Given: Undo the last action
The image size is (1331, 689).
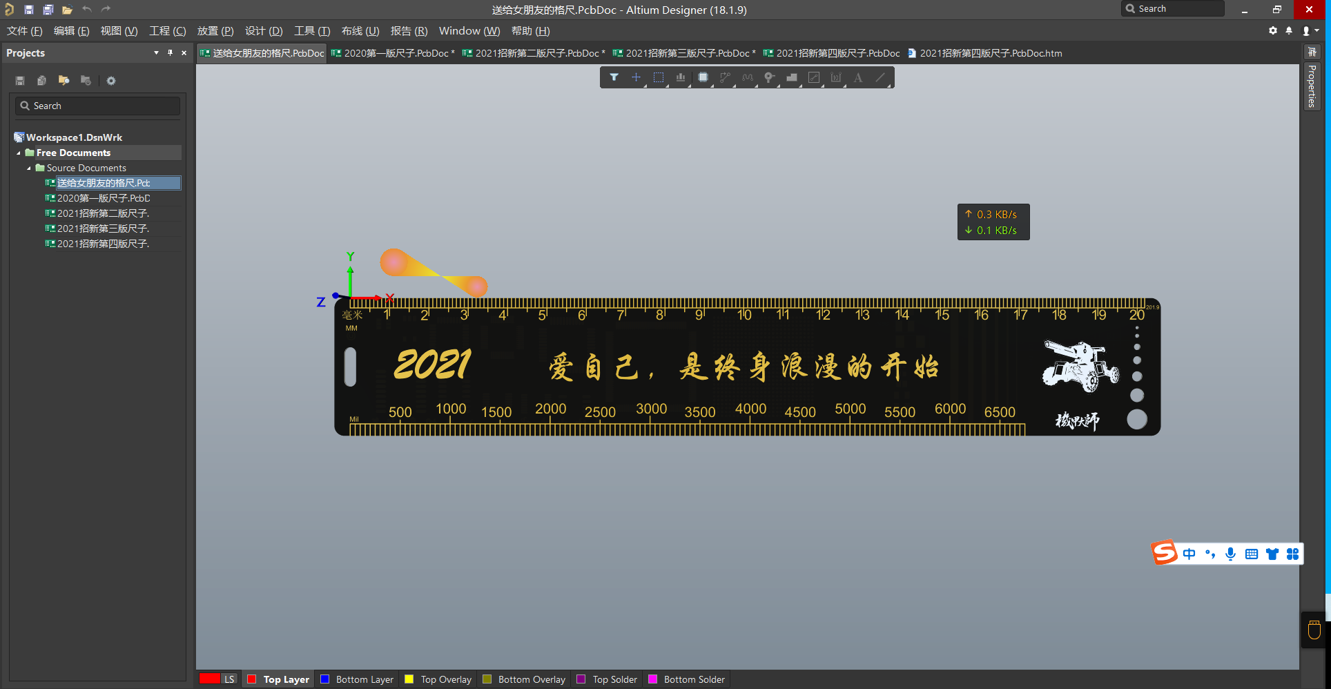Looking at the screenshot, I should 86,9.
